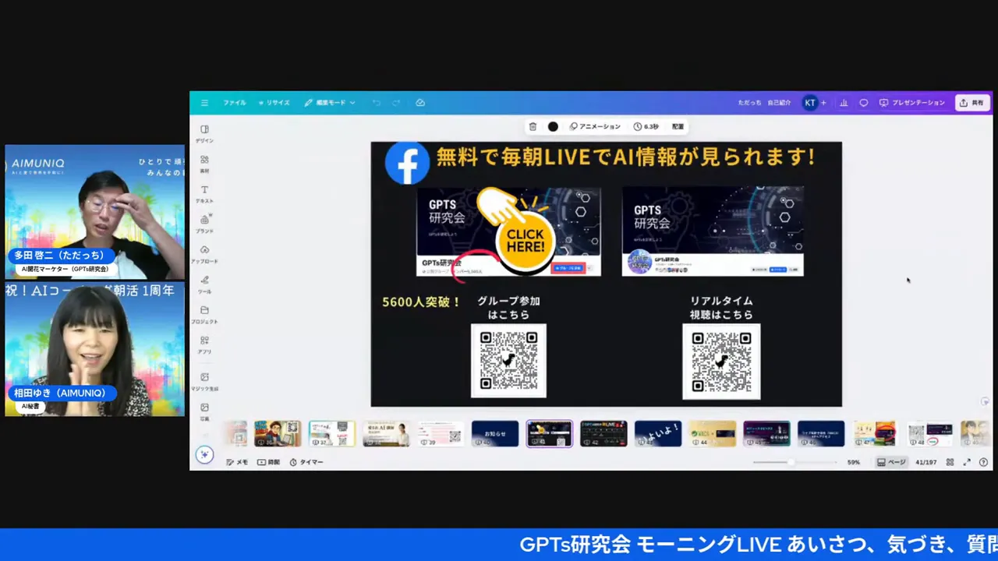
Task: Click the 41/197 page counter
Action: (x=926, y=462)
